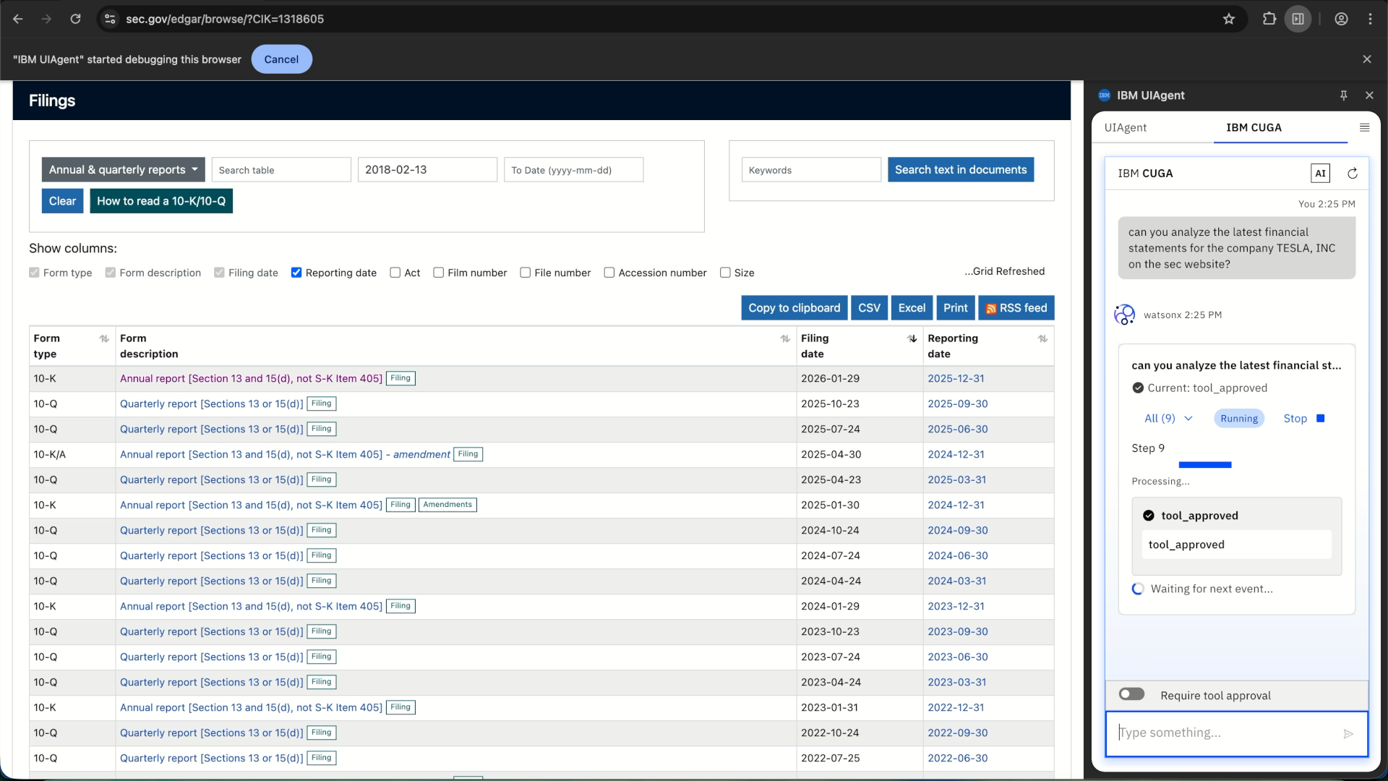Click the IBM UIAgent logo icon
This screenshot has height=781, width=1388.
(x=1105, y=95)
